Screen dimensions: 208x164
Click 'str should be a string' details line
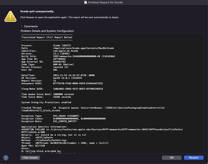pos(54,135)
